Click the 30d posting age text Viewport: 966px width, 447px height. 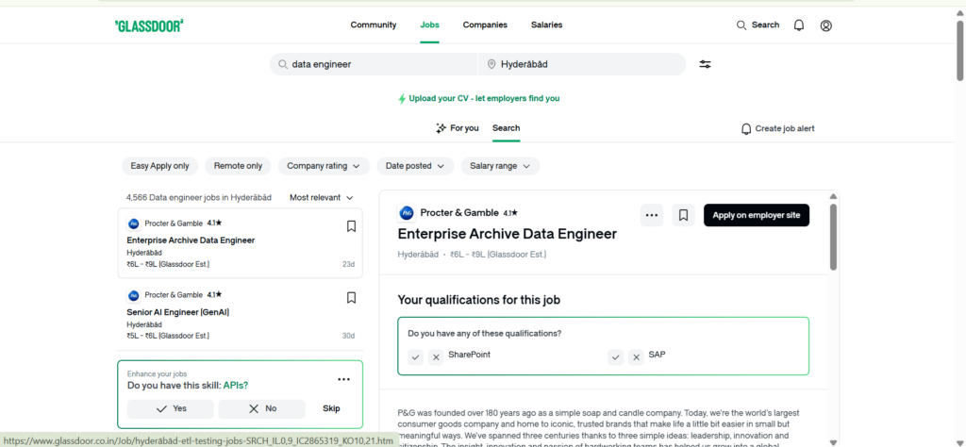349,336
